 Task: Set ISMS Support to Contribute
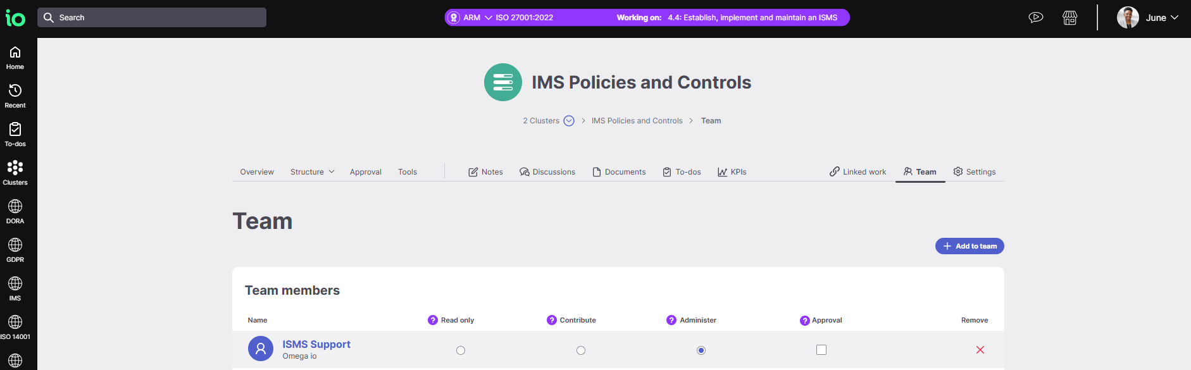pyautogui.click(x=581, y=350)
